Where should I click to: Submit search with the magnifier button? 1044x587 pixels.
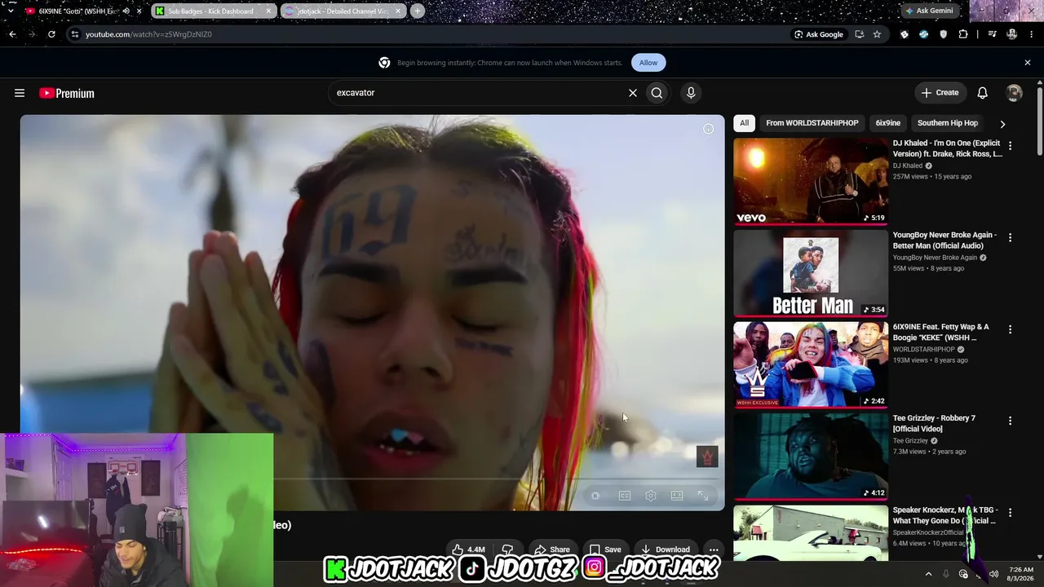[x=657, y=93]
